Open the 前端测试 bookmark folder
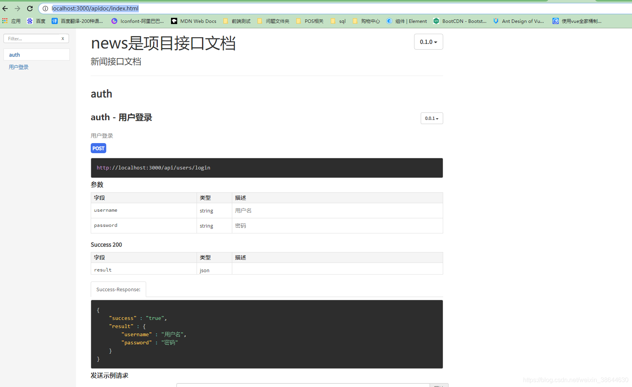 click(237, 21)
